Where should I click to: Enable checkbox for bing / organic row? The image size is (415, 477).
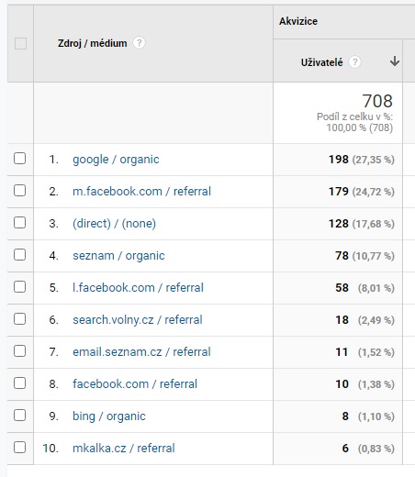(19, 416)
